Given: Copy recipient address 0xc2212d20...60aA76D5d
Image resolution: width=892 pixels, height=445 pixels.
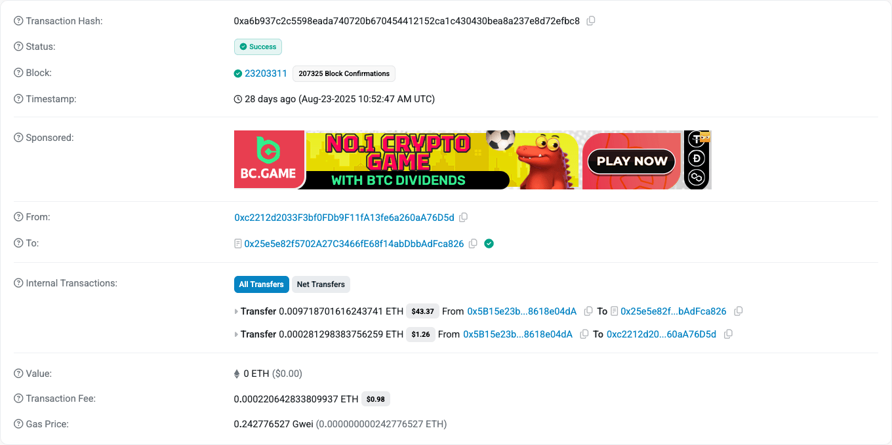Looking at the screenshot, I should point(728,334).
